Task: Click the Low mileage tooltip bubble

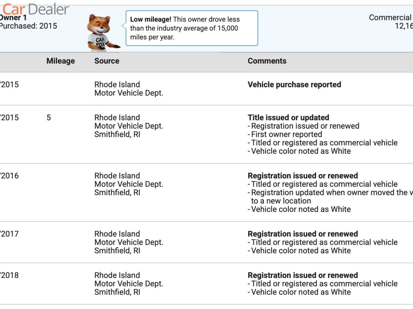Action: pyautogui.click(x=192, y=28)
